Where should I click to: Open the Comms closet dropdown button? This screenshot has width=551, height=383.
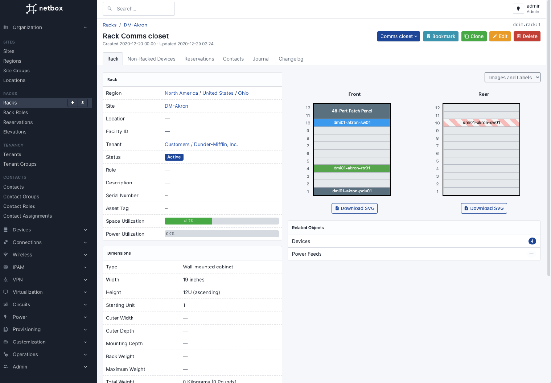tap(398, 36)
